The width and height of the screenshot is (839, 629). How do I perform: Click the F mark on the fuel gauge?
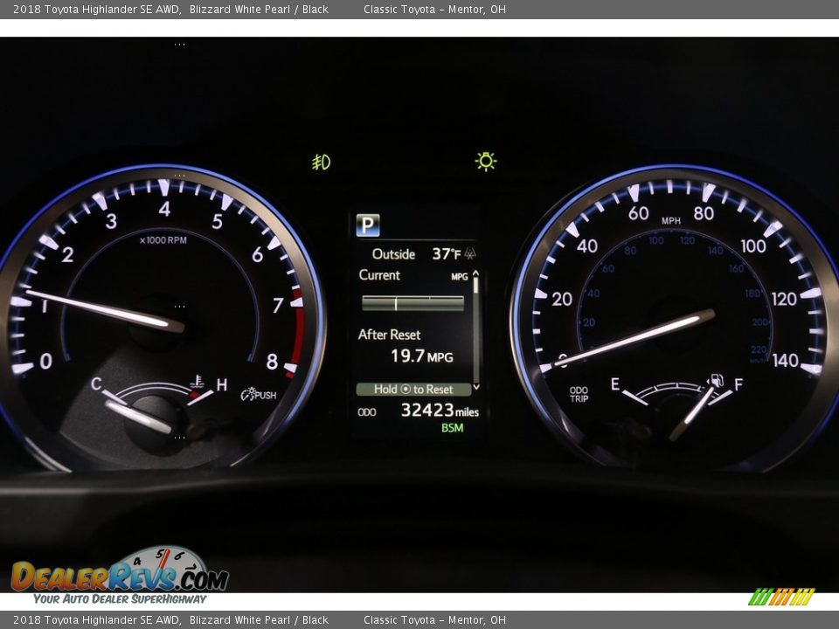(738, 384)
